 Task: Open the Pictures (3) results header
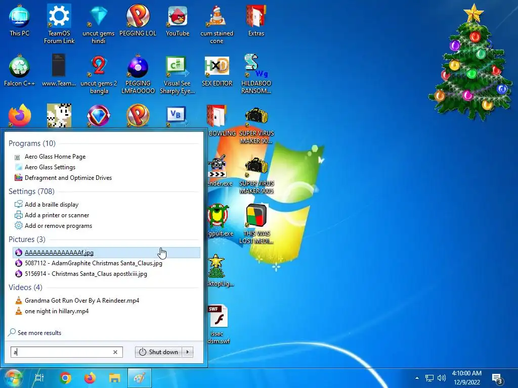tap(27, 239)
